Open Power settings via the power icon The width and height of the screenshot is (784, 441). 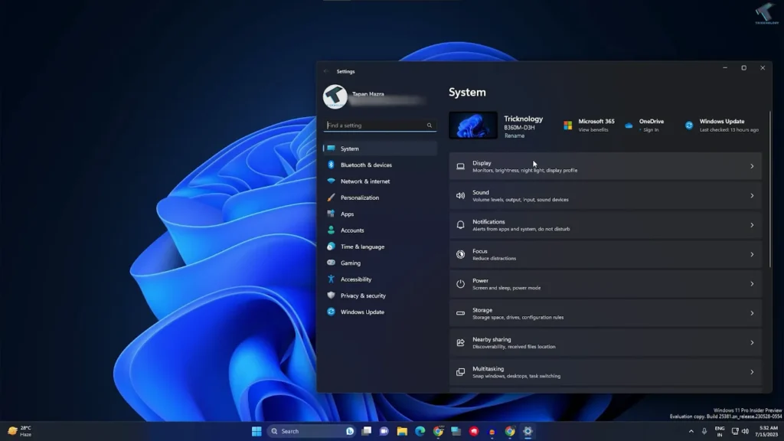click(459, 283)
